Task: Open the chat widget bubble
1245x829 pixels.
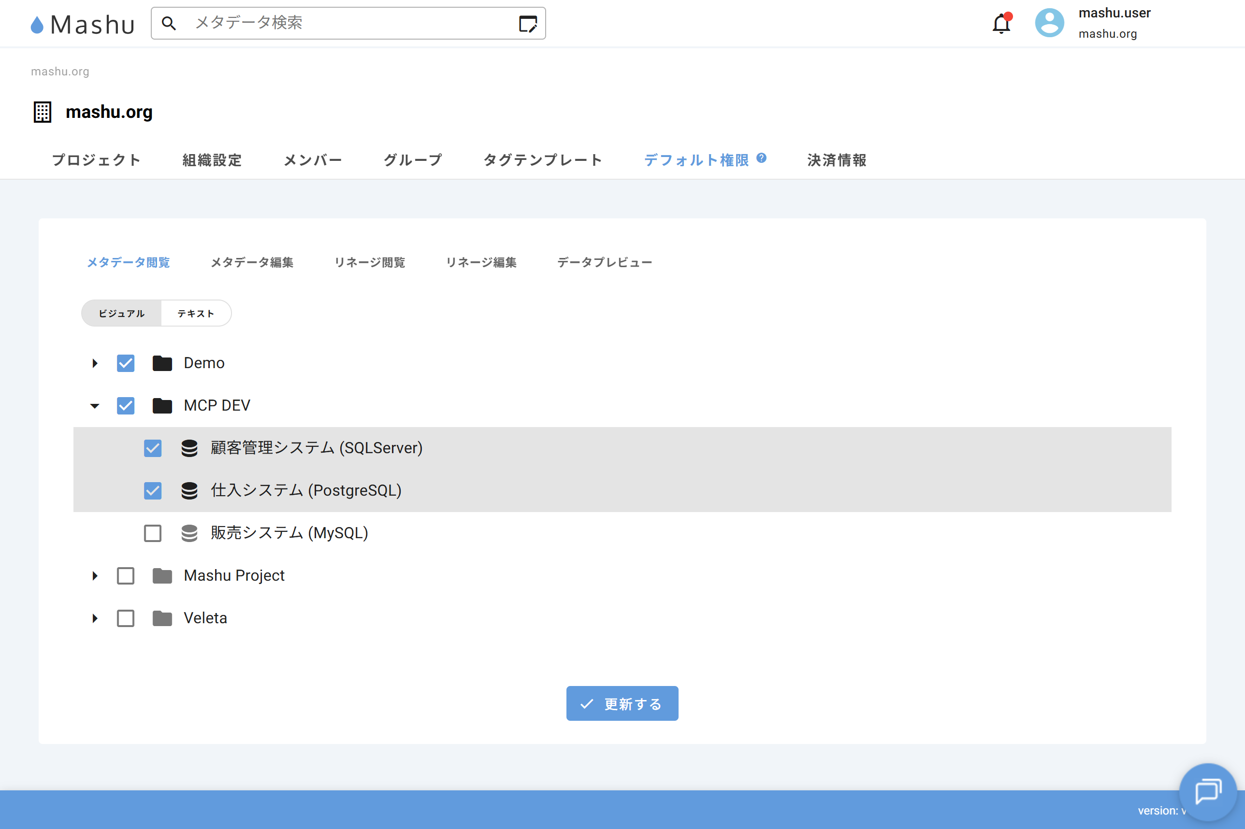Action: pyautogui.click(x=1208, y=791)
